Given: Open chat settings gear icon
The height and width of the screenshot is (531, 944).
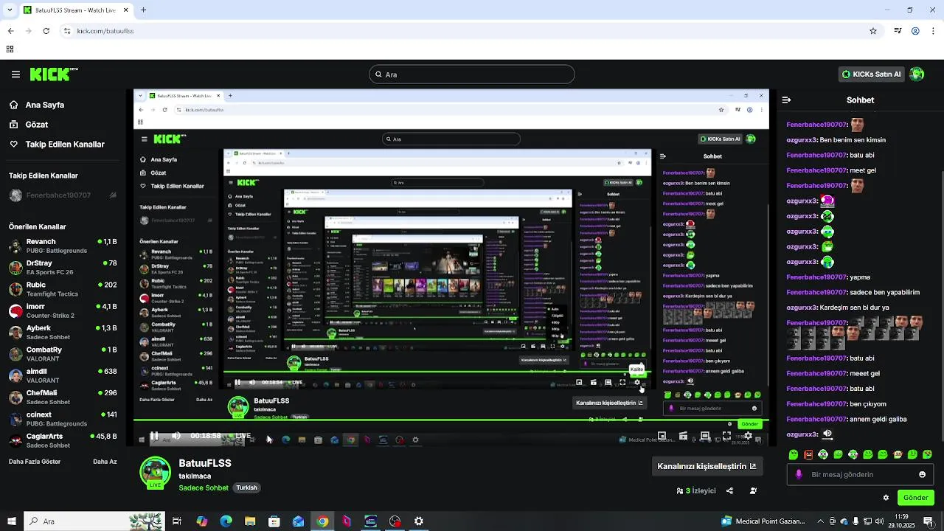Looking at the screenshot, I should [886, 498].
